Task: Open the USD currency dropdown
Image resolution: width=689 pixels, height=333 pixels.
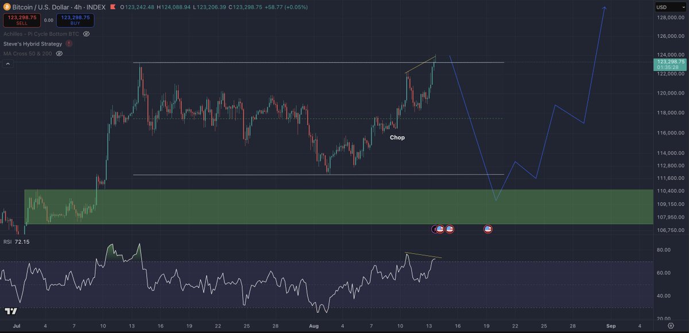Action: pos(669,7)
